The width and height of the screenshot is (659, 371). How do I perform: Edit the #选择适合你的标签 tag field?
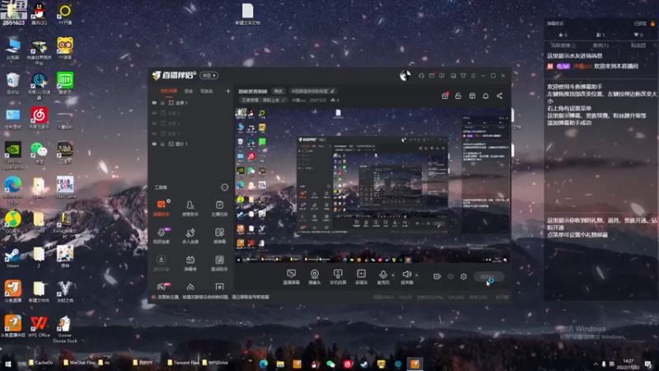[314, 91]
